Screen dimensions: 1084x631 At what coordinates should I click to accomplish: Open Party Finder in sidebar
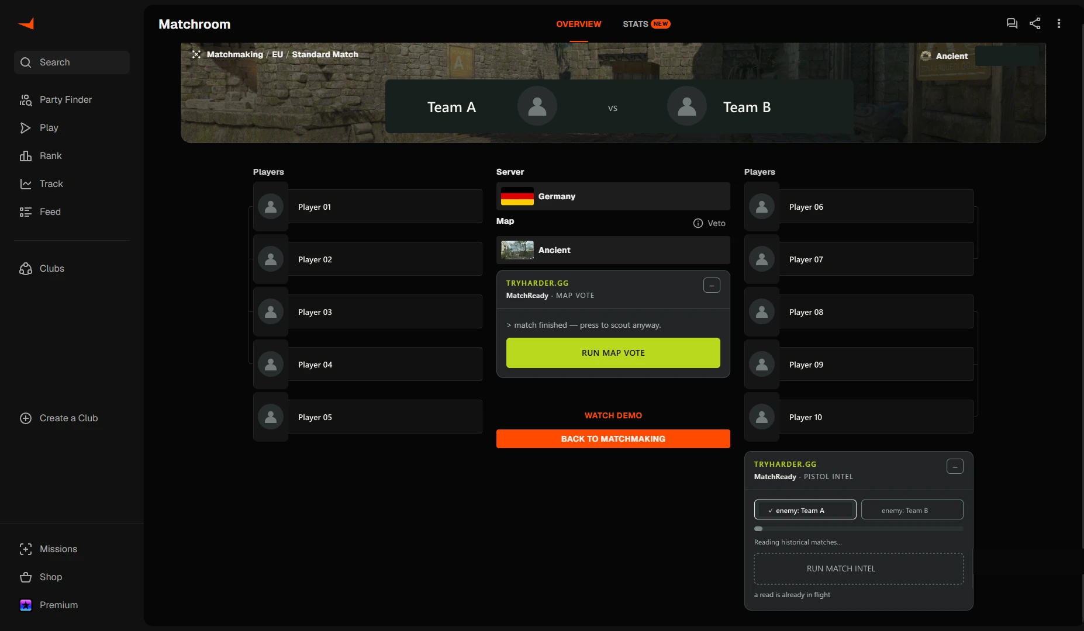coord(72,99)
